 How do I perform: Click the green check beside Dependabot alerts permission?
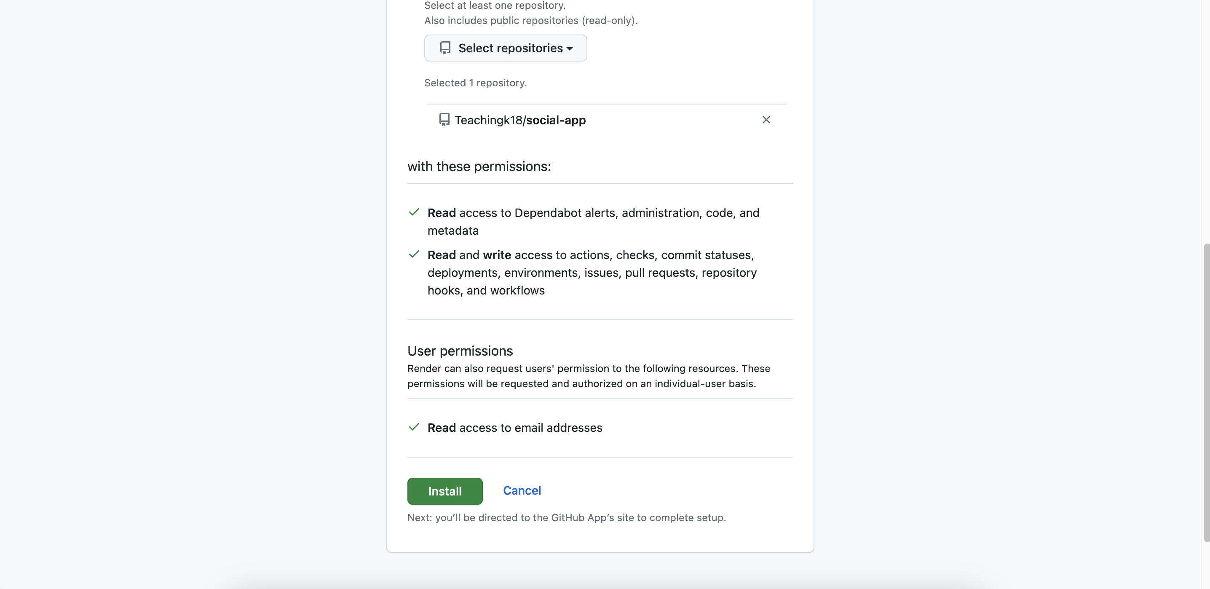coord(414,212)
